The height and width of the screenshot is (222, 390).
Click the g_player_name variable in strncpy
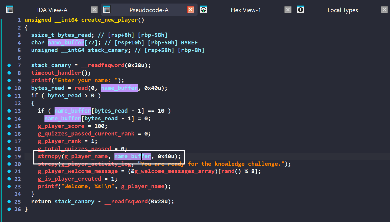86,156
